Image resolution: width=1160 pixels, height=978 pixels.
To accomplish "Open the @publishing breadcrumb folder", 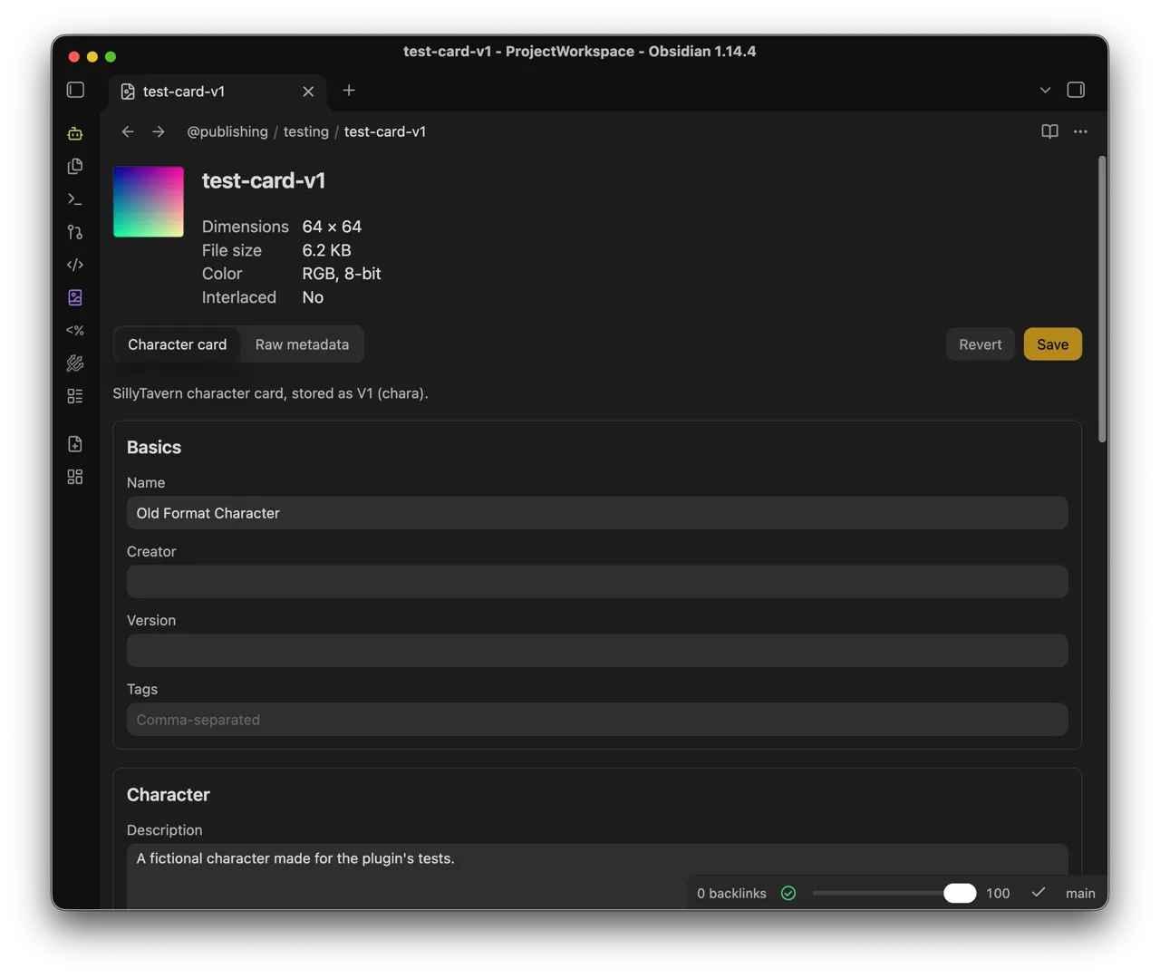I will click(x=227, y=131).
